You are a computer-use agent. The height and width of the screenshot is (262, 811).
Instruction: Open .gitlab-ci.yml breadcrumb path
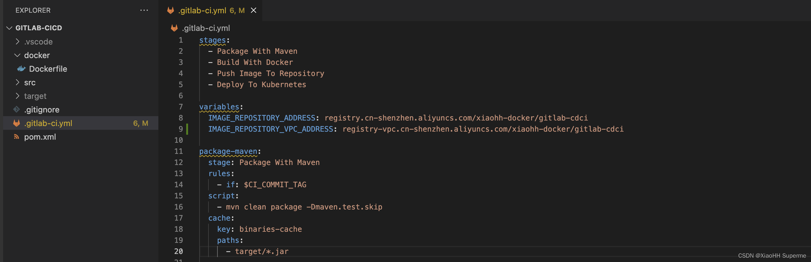point(206,28)
